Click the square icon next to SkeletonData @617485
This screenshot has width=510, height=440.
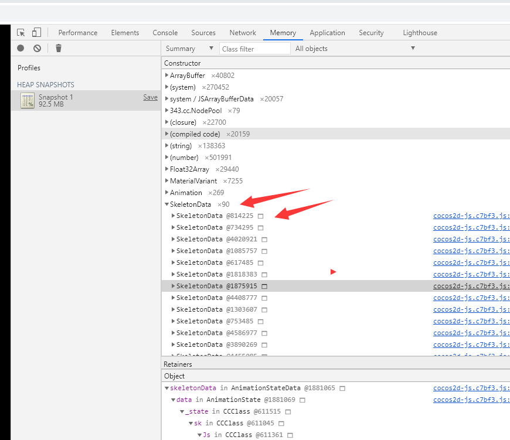tap(260, 263)
